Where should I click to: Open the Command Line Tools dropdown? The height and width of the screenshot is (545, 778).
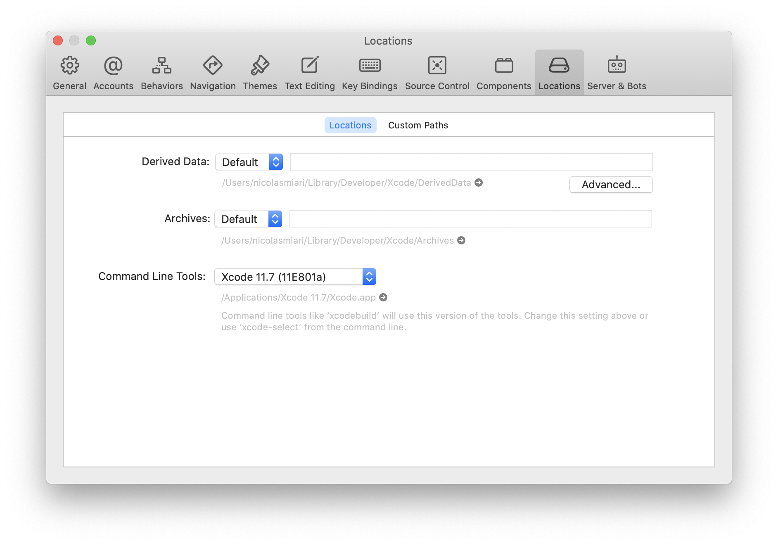295,277
